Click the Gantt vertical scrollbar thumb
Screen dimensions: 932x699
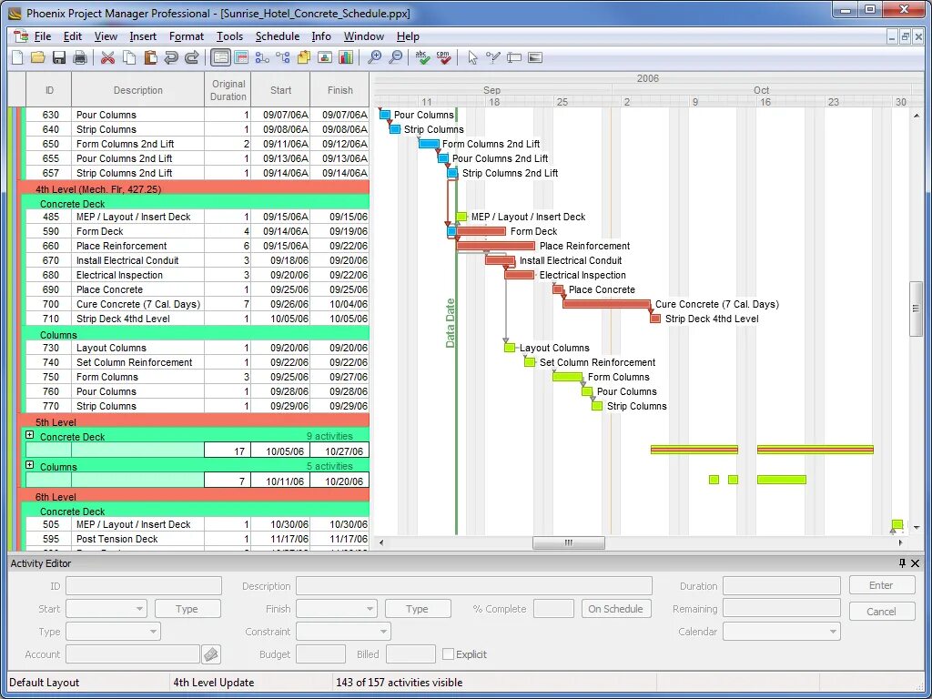tap(916, 309)
